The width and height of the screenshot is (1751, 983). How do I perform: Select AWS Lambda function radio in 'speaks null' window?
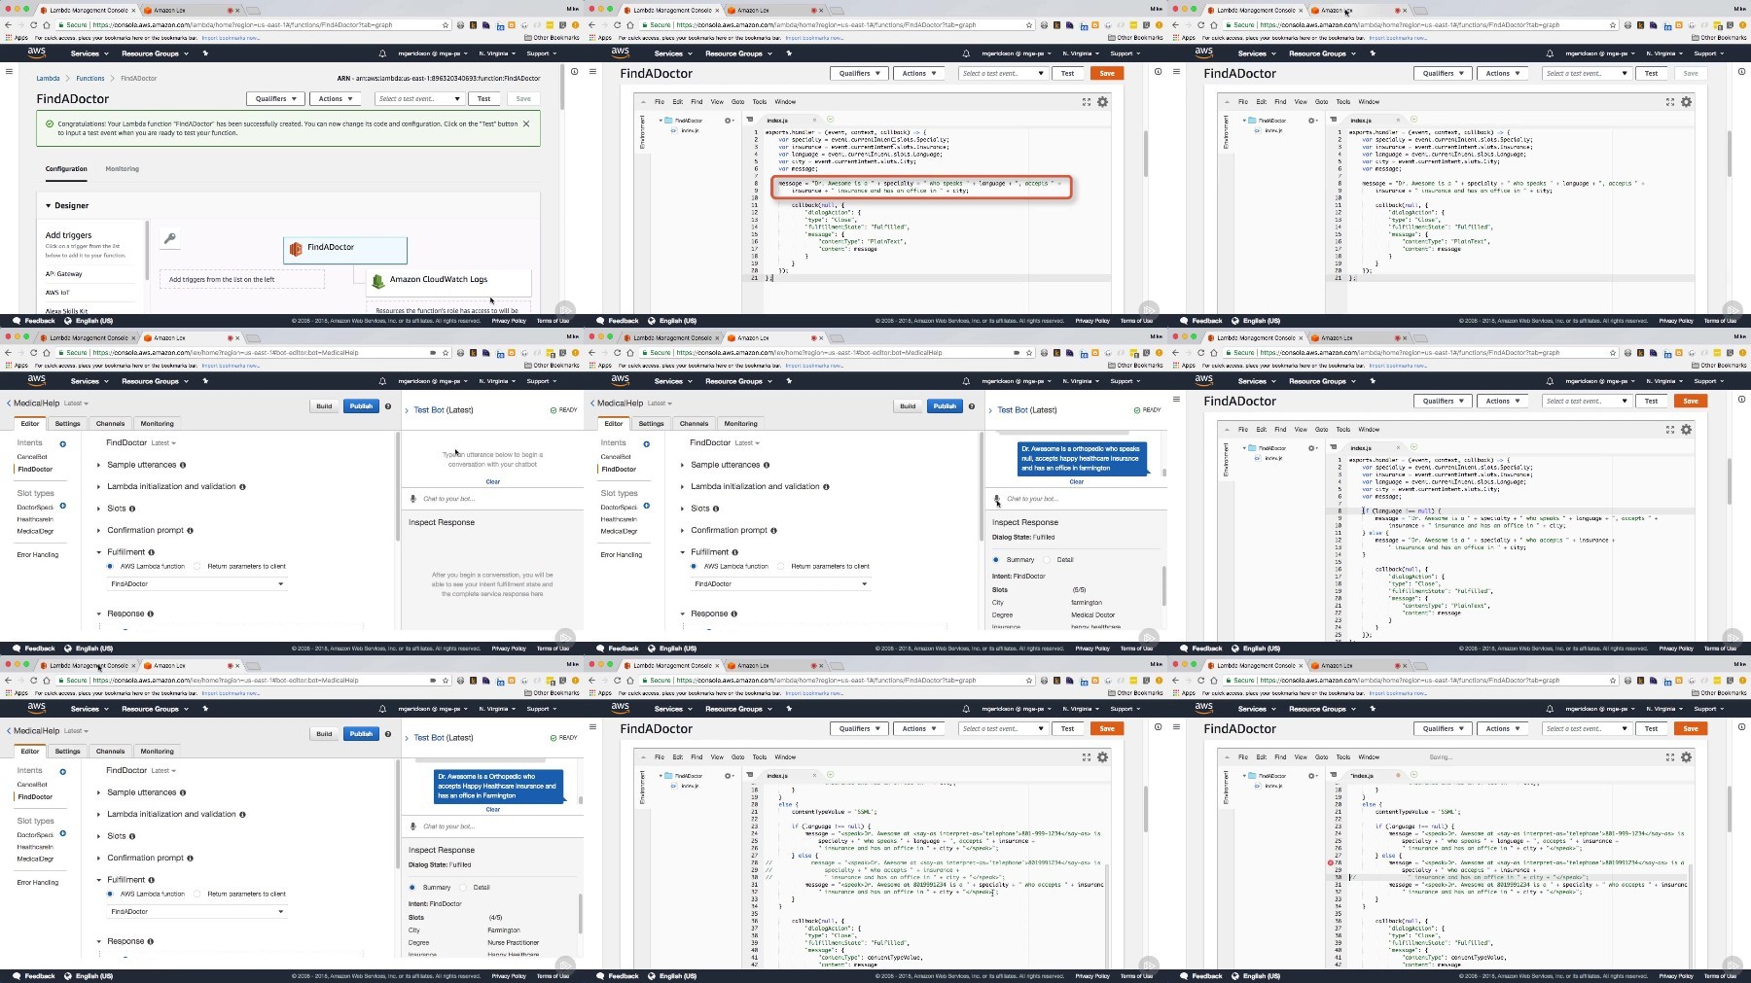point(694,566)
